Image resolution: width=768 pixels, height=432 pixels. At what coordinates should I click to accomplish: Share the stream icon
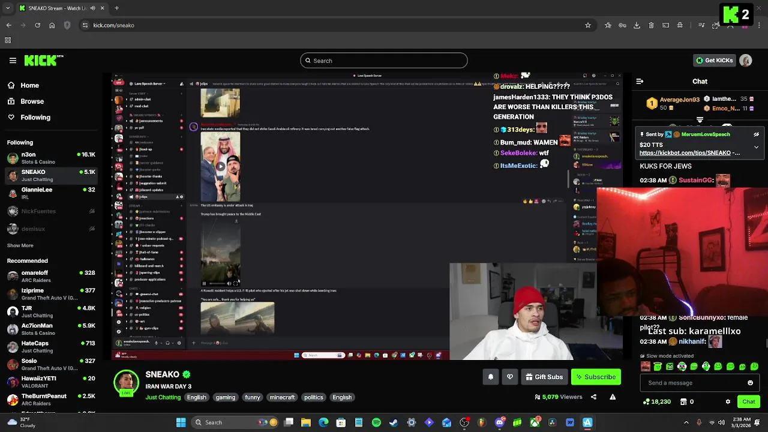coord(593,397)
